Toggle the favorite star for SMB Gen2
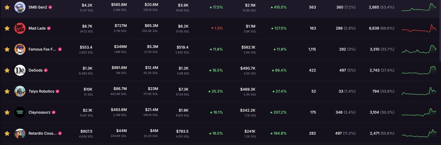This screenshot has width=441, height=145. pos(7,7)
